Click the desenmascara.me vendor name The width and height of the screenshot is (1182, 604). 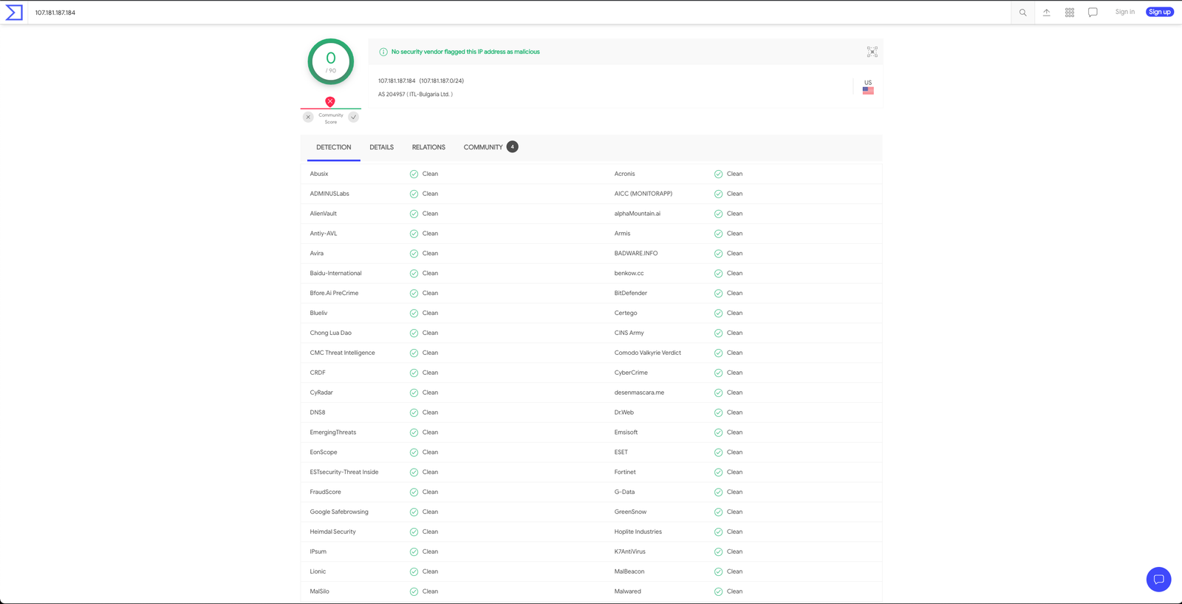click(639, 393)
